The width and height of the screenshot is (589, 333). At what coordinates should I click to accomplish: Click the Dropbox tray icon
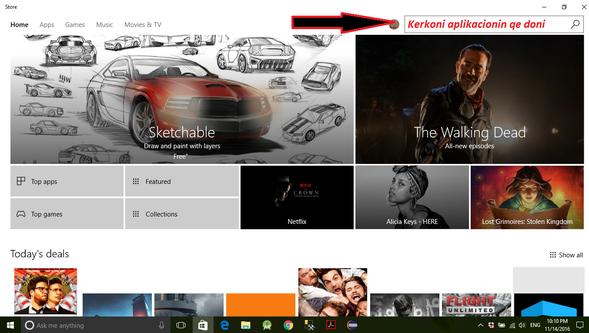[491, 325]
